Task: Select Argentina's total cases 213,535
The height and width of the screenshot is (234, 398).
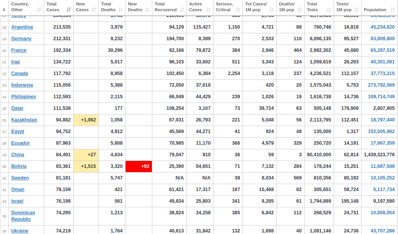Action: pos(62,27)
